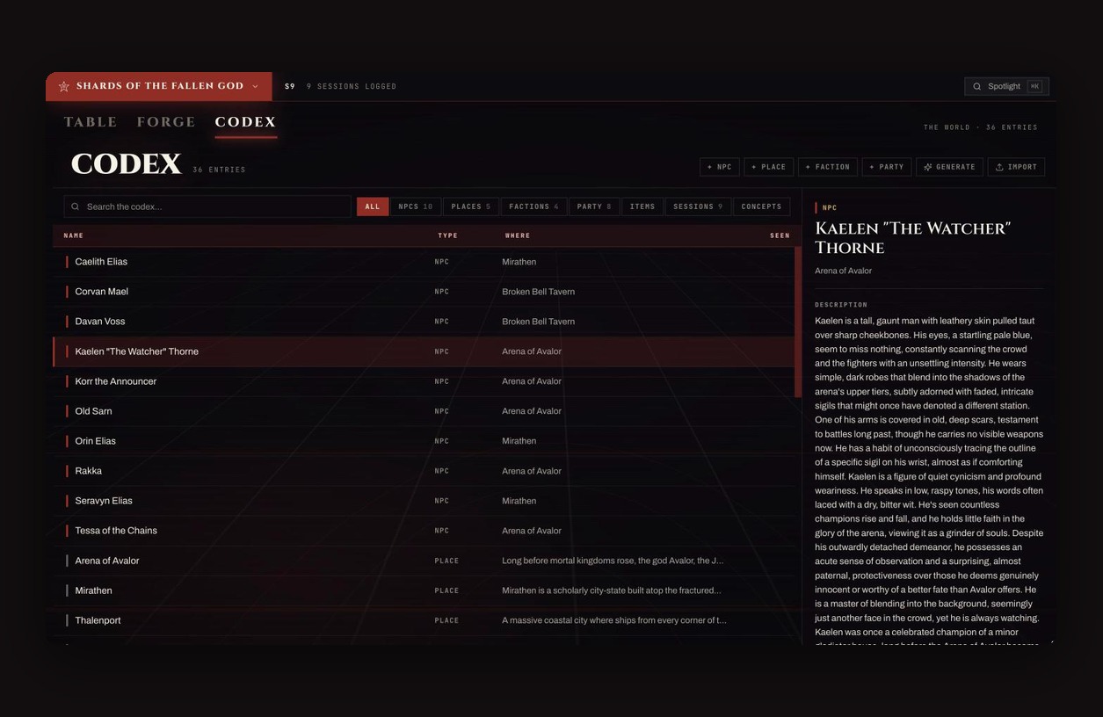Click Broken Bell Tavern in Corvan Mael row
Screen dimensions: 1103x717
[x=538, y=292]
